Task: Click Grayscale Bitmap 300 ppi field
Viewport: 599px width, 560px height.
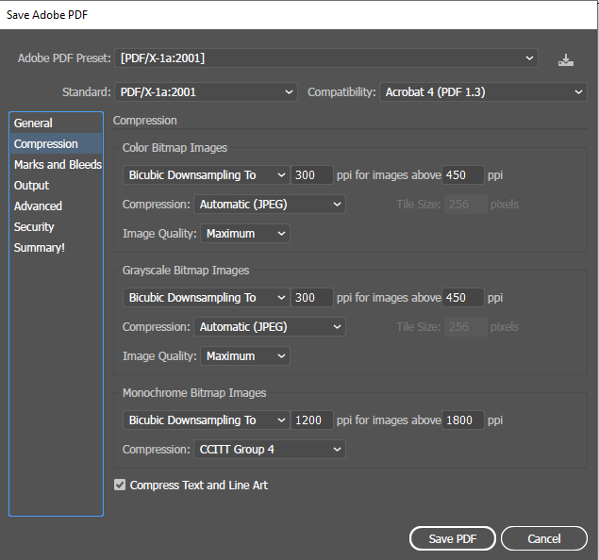Action: click(312, 298)
